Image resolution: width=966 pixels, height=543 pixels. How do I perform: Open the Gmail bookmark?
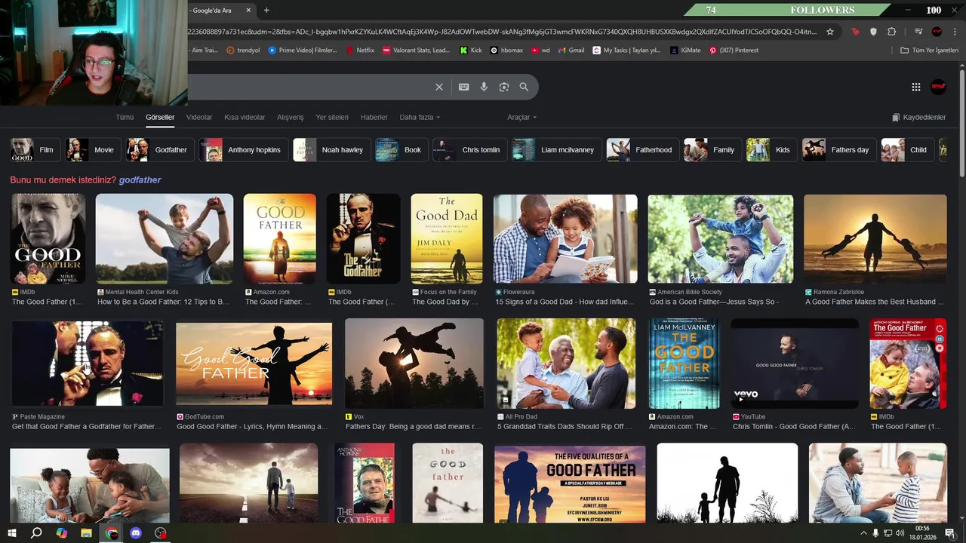[x=571, y=51]
